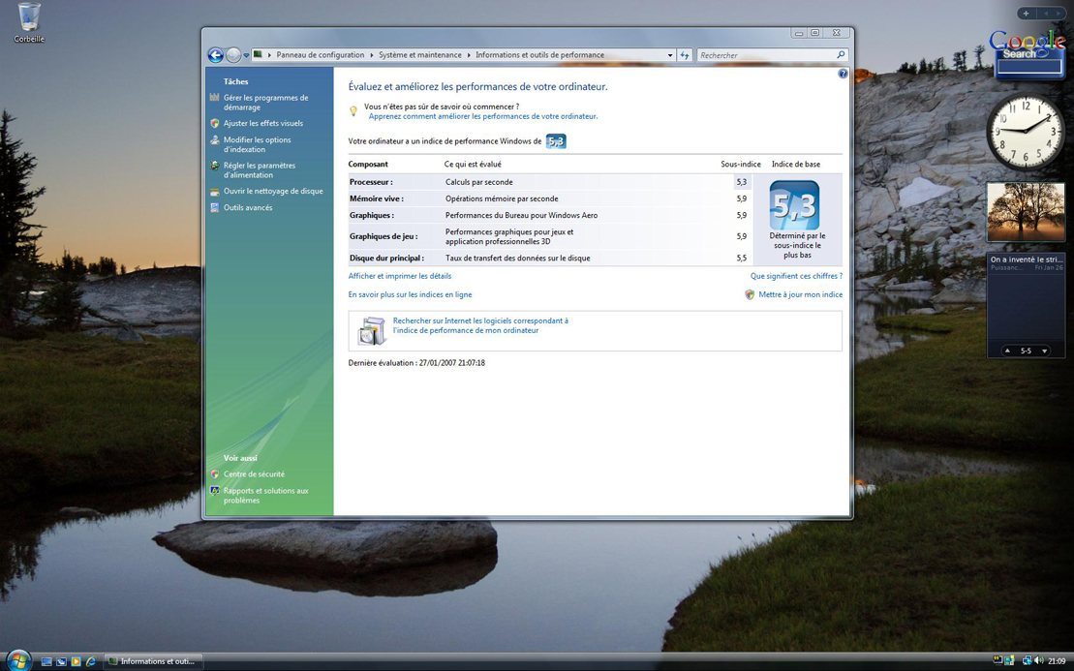Click 'Que signifient ces chiffres ?' link
1074x671 pixels.
click(x=796, y=276)
